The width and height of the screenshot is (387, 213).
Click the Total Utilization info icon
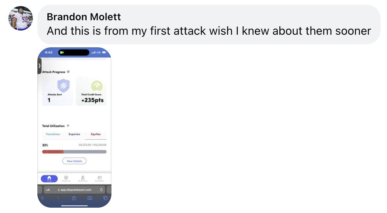68,126
